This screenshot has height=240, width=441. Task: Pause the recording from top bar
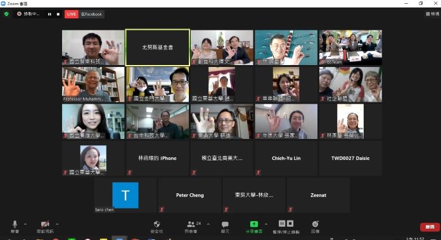49,15
